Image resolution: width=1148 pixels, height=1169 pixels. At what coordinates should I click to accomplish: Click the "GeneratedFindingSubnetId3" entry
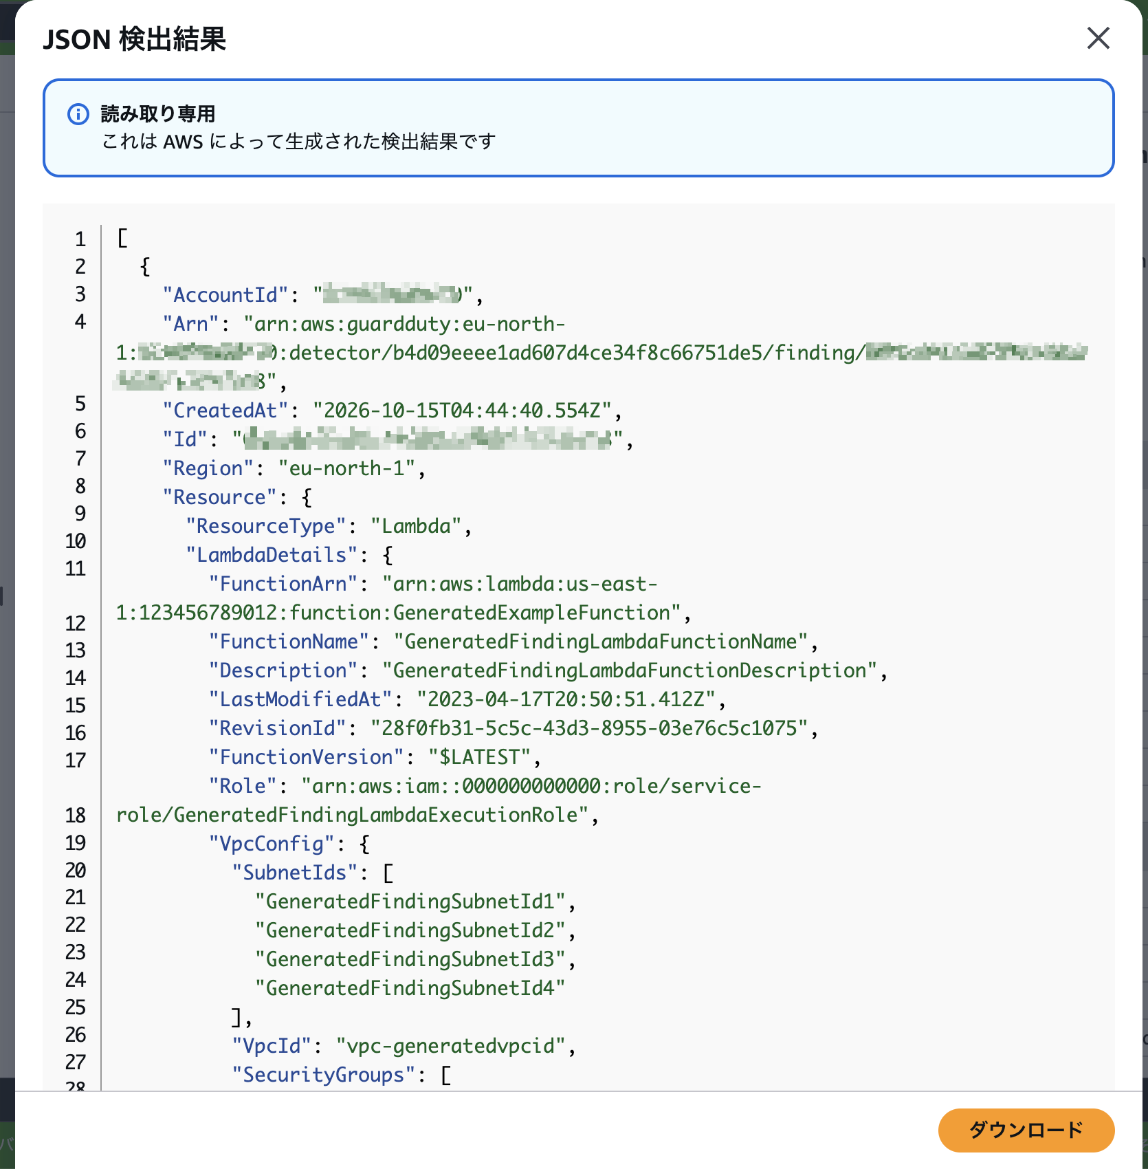pos(410,959)
